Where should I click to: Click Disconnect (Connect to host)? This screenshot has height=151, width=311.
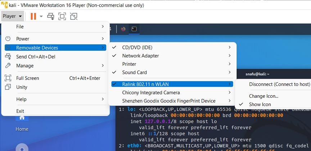point(279,84)
